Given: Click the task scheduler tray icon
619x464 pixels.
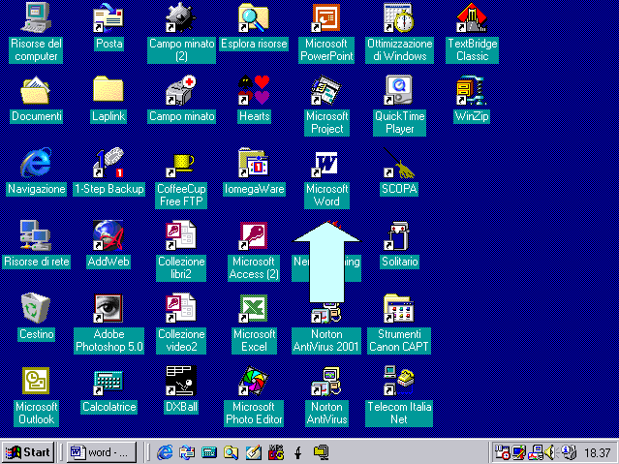Looking at the screenshot, I should pyautogui.click(x=502, y=452).
